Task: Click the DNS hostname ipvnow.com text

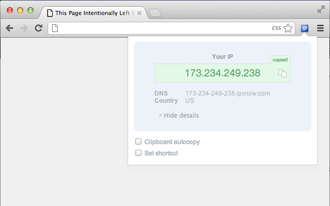Action: 227,93
